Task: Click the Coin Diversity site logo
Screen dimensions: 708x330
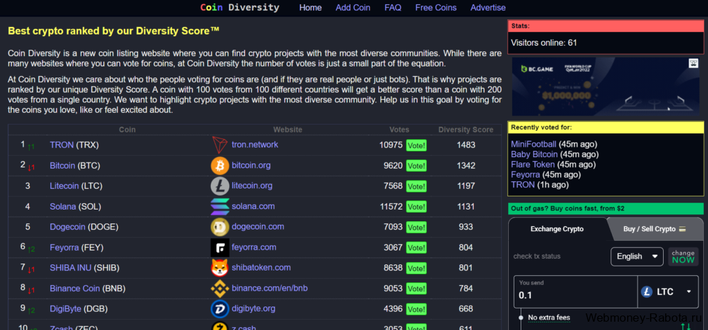Action: 240,8
